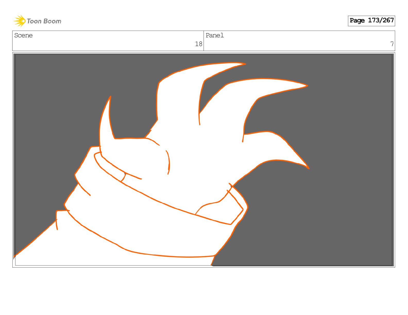Click the panel number 7

tap(392, 44)
